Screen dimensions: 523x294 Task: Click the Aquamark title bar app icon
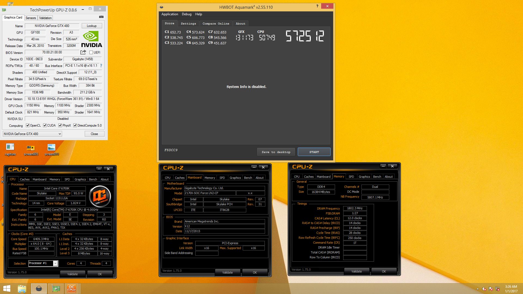coord(162,7)
